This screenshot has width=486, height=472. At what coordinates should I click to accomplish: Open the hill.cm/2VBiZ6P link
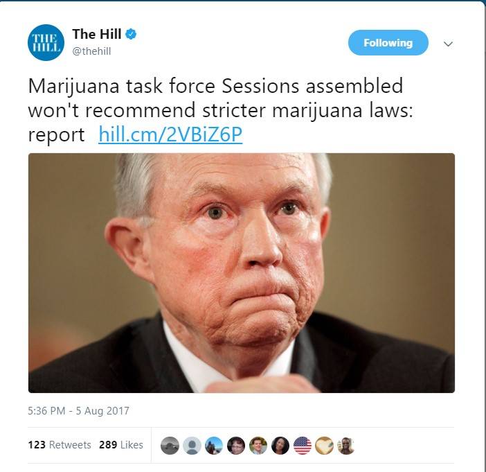click(170, 134)
